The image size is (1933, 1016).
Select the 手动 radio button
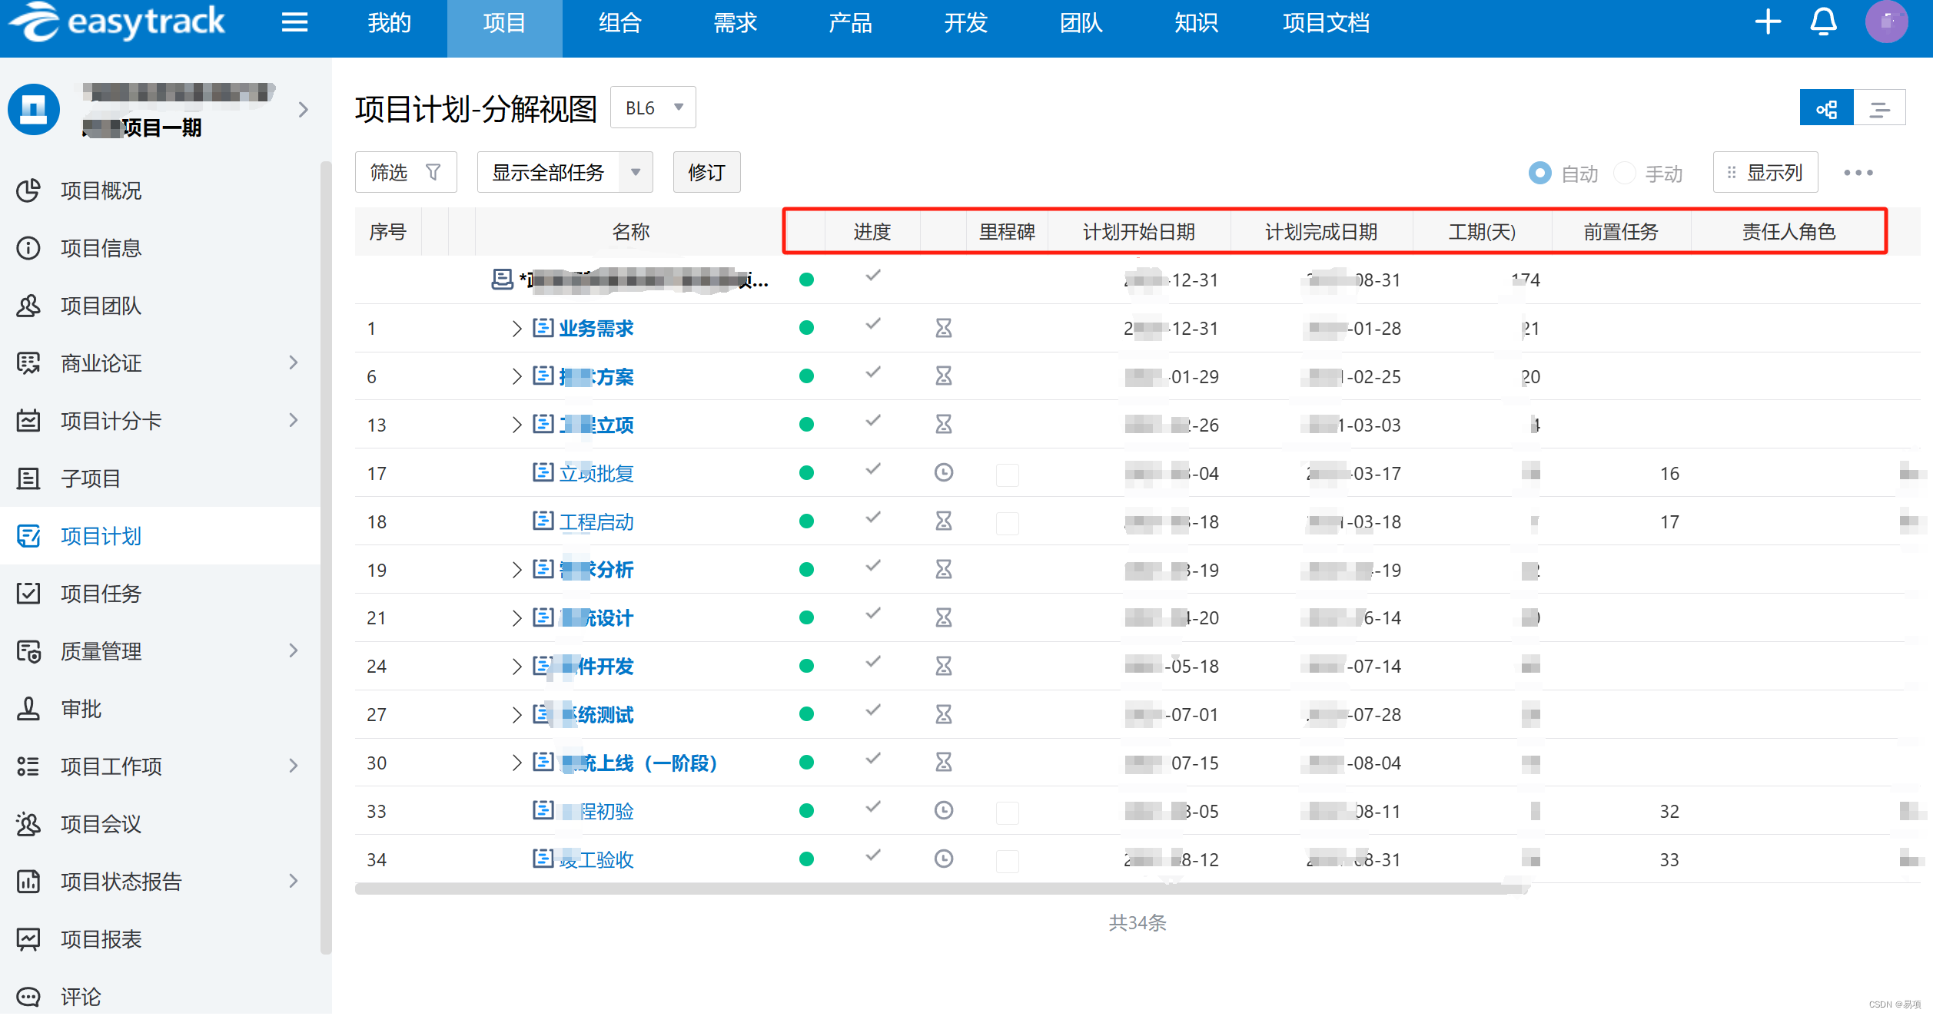click(x=1624, y=174)
